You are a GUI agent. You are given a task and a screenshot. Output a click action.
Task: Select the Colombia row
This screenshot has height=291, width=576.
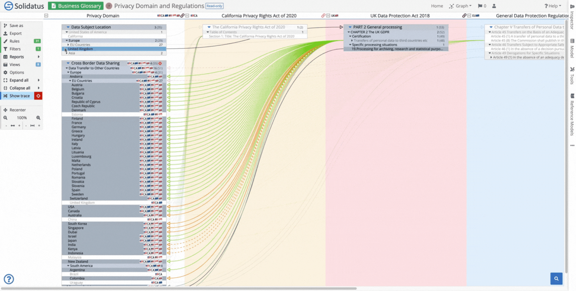tap(114, 278)
